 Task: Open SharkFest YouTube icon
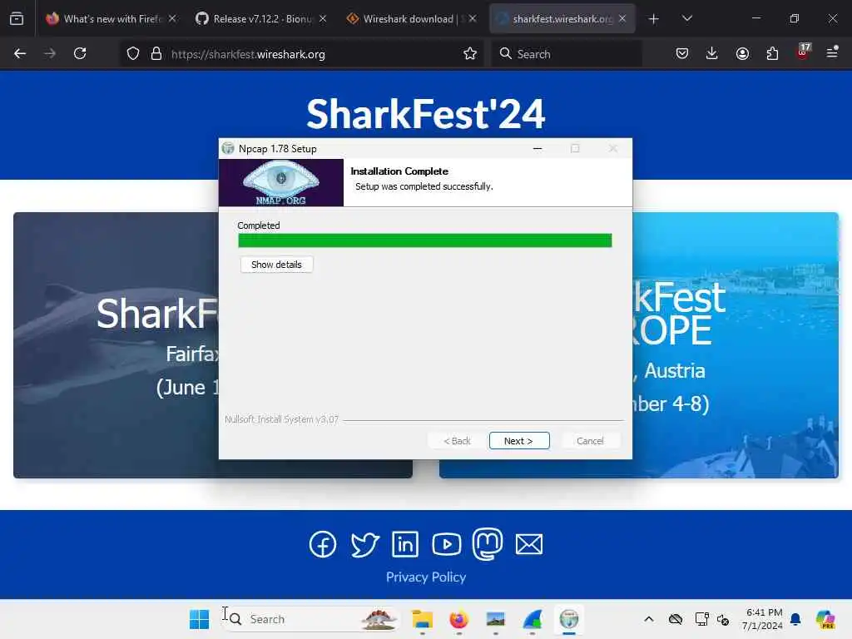pyautogui.click(x=447, y=544)
